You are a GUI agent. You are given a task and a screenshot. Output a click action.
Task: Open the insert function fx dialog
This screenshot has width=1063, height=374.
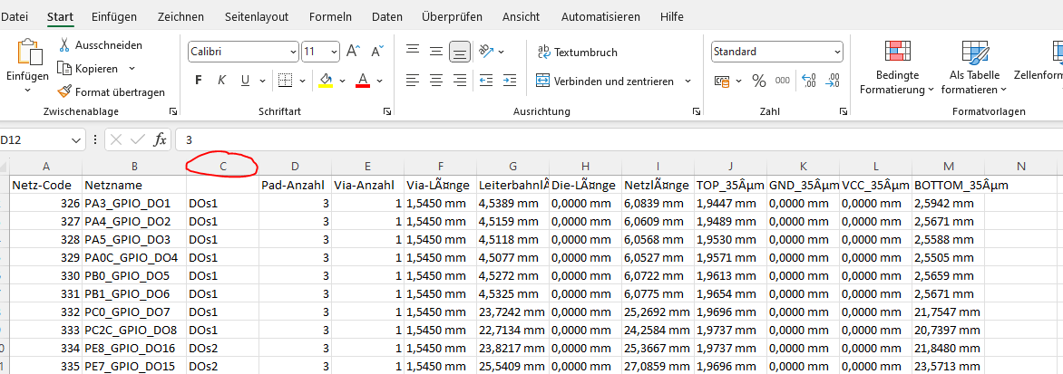tap(160, 140)
